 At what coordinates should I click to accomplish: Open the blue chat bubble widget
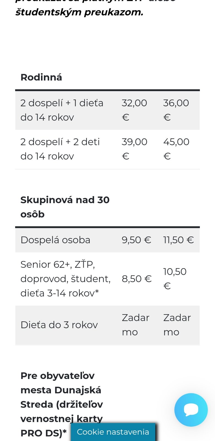191,410
